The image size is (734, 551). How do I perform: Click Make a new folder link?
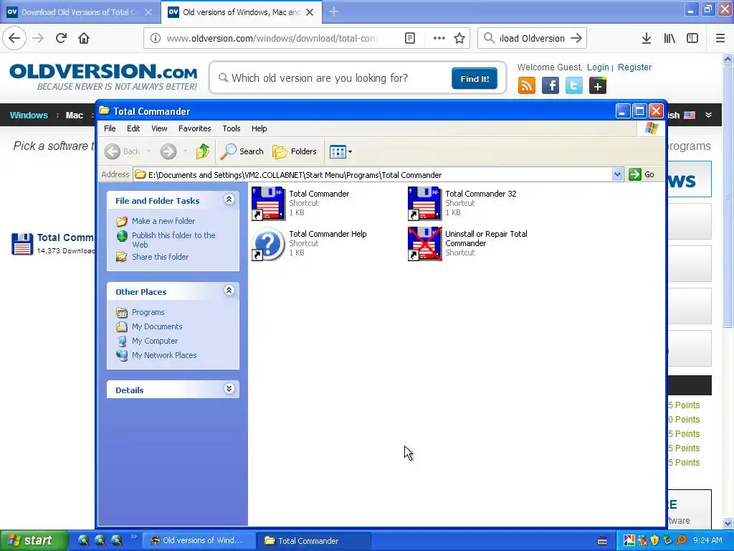click(163, 221)
